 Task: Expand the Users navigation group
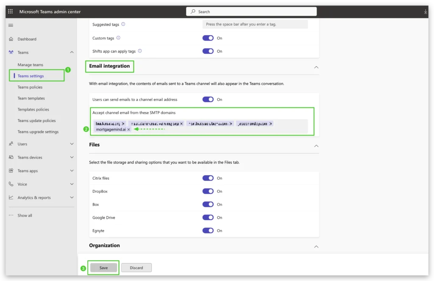click(72, 144)
